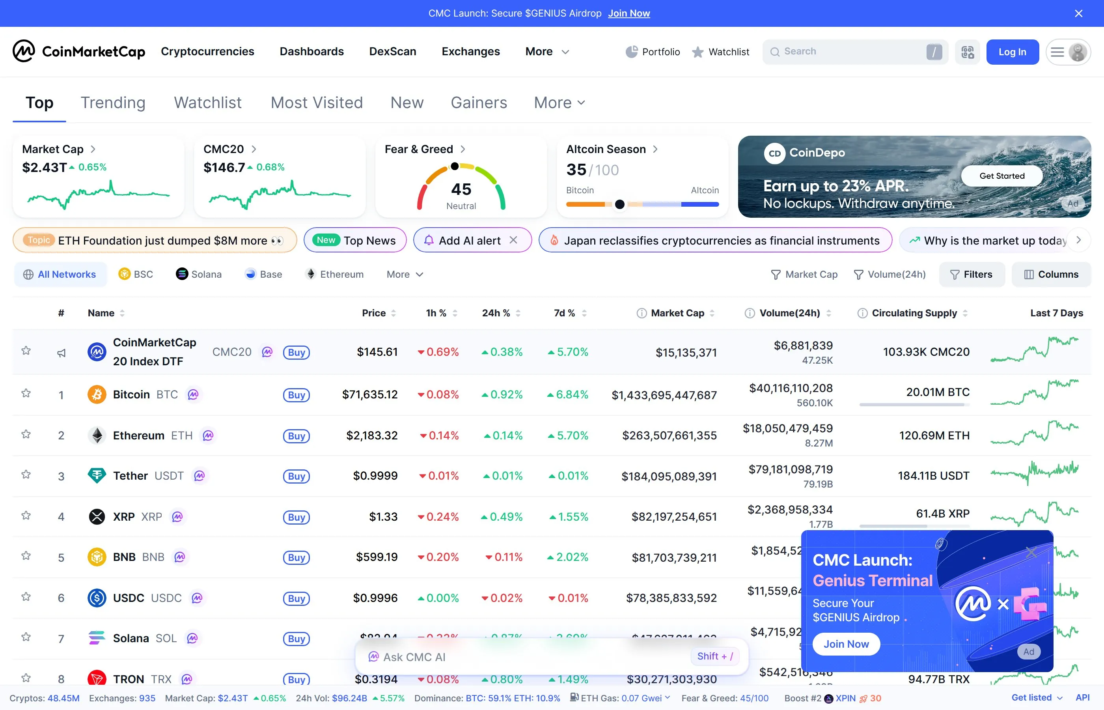The image size is (1104, 710).
Task: Click Join Now link in top banner
Action: (x=628, y=13)
